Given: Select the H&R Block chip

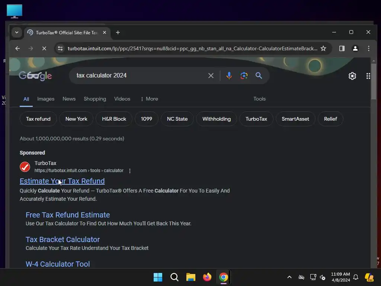Looking at the screenshot, I should point(114,119).
